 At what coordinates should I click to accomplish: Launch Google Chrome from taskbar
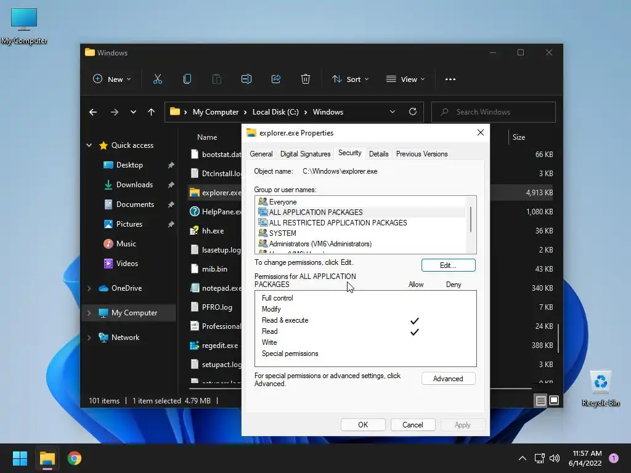[75, 458]
